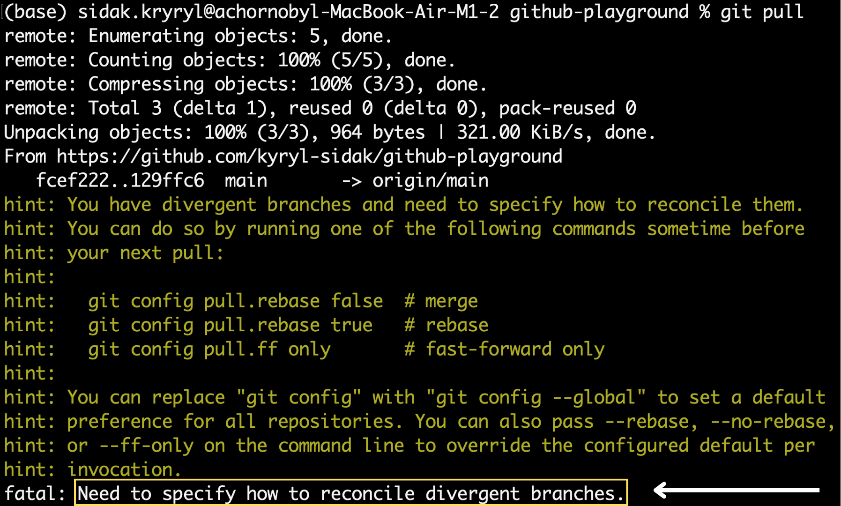
Task: Click the commit range 'fcef222..129ffc6'
Action: point(120,180)
